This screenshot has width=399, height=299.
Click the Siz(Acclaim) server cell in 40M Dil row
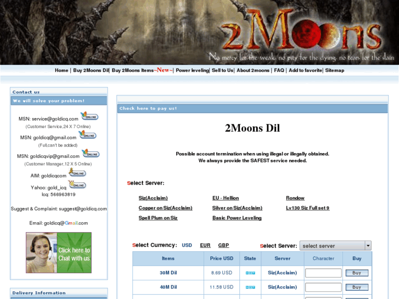pyautogui.click(x=283, y=287)
